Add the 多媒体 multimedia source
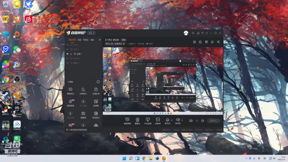This screenshot has width=288, height=162. (158, 121)
